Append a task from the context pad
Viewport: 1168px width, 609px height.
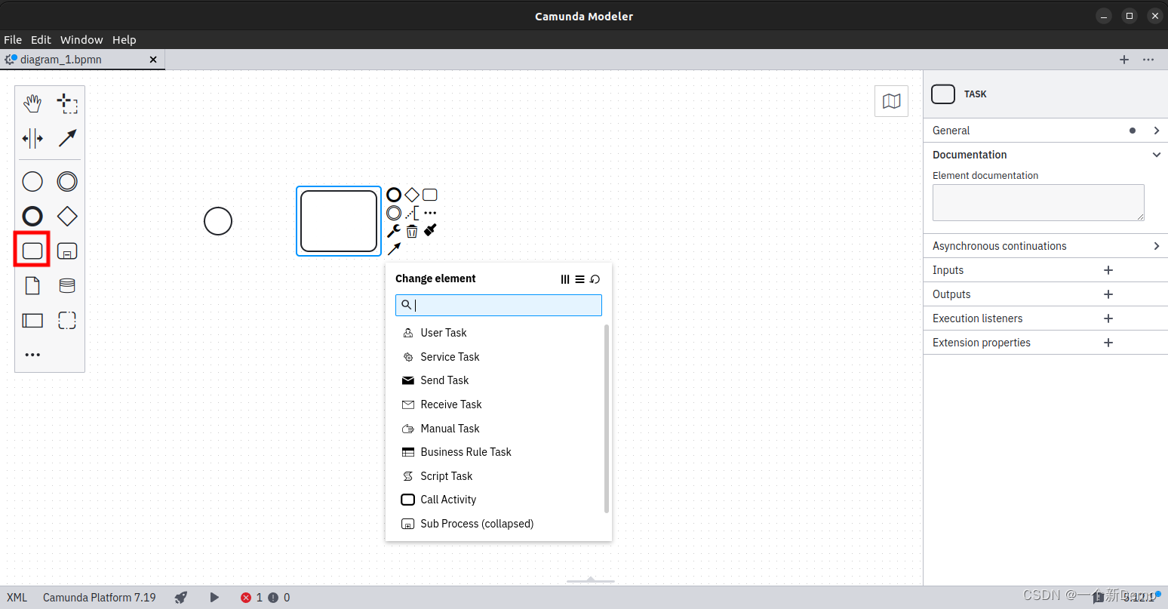[x=430, y=195]
